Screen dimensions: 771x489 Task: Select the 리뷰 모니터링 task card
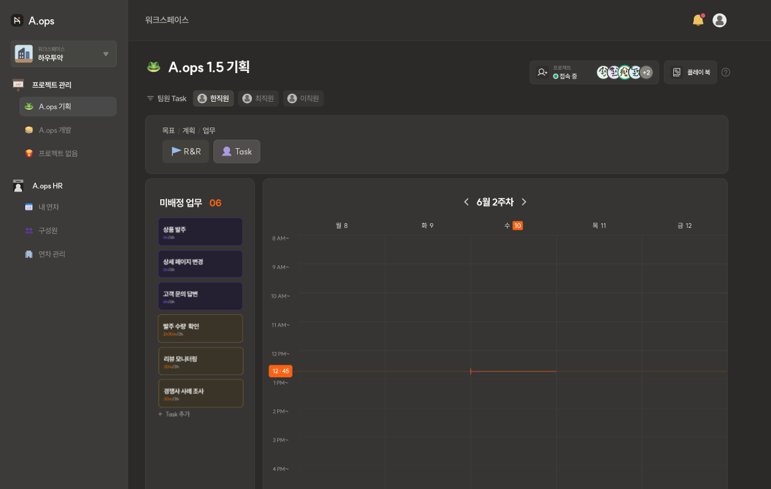tap(201, 361)
